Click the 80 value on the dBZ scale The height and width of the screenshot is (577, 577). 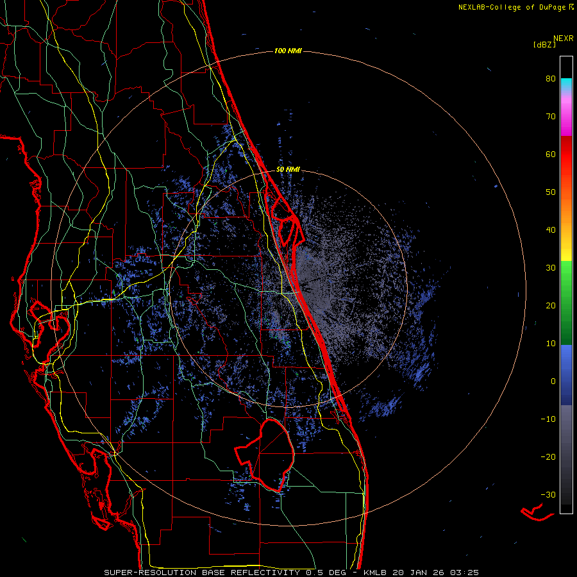[x=551, y=79]
